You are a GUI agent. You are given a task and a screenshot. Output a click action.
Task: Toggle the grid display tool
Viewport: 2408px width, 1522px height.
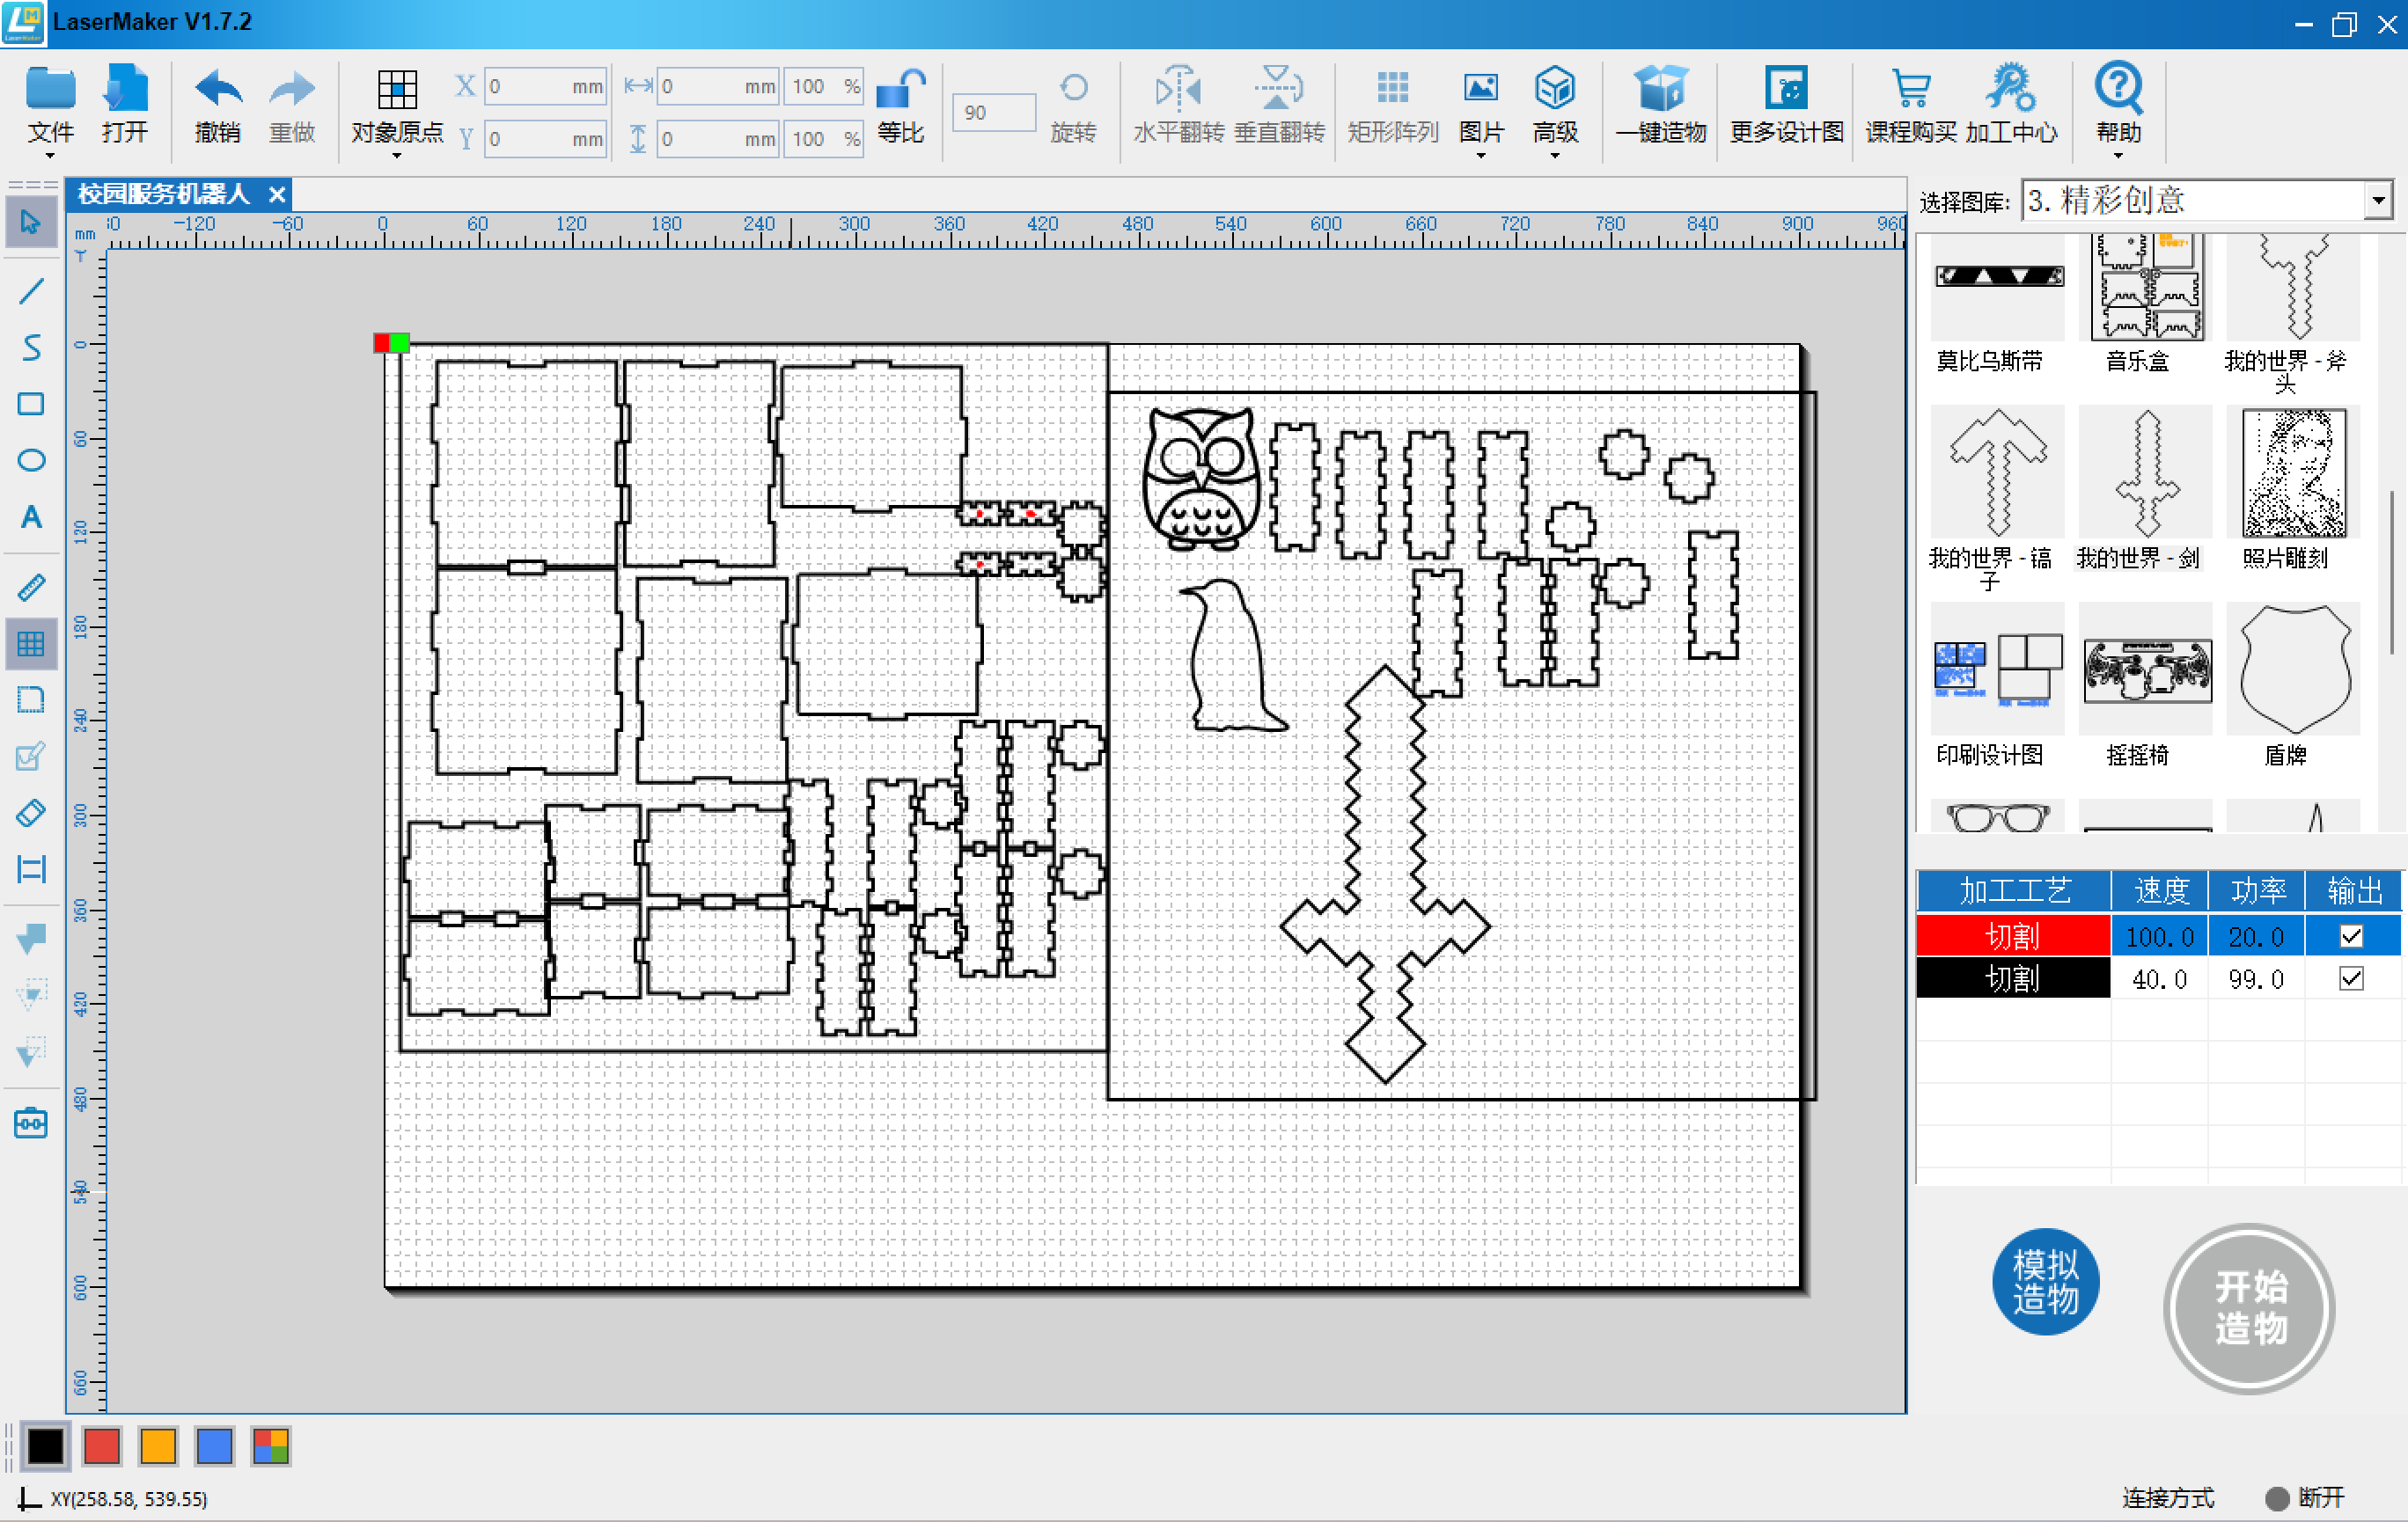31,644
